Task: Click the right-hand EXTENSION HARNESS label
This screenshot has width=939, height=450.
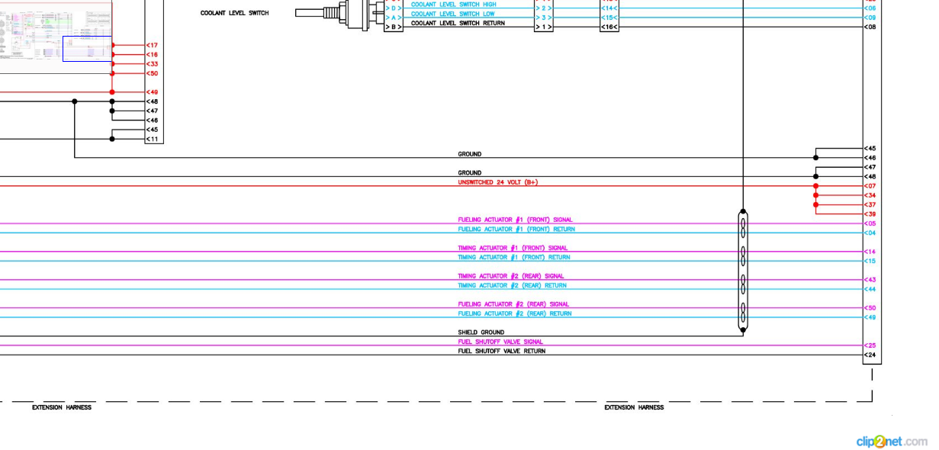Action: pos(634,407)
